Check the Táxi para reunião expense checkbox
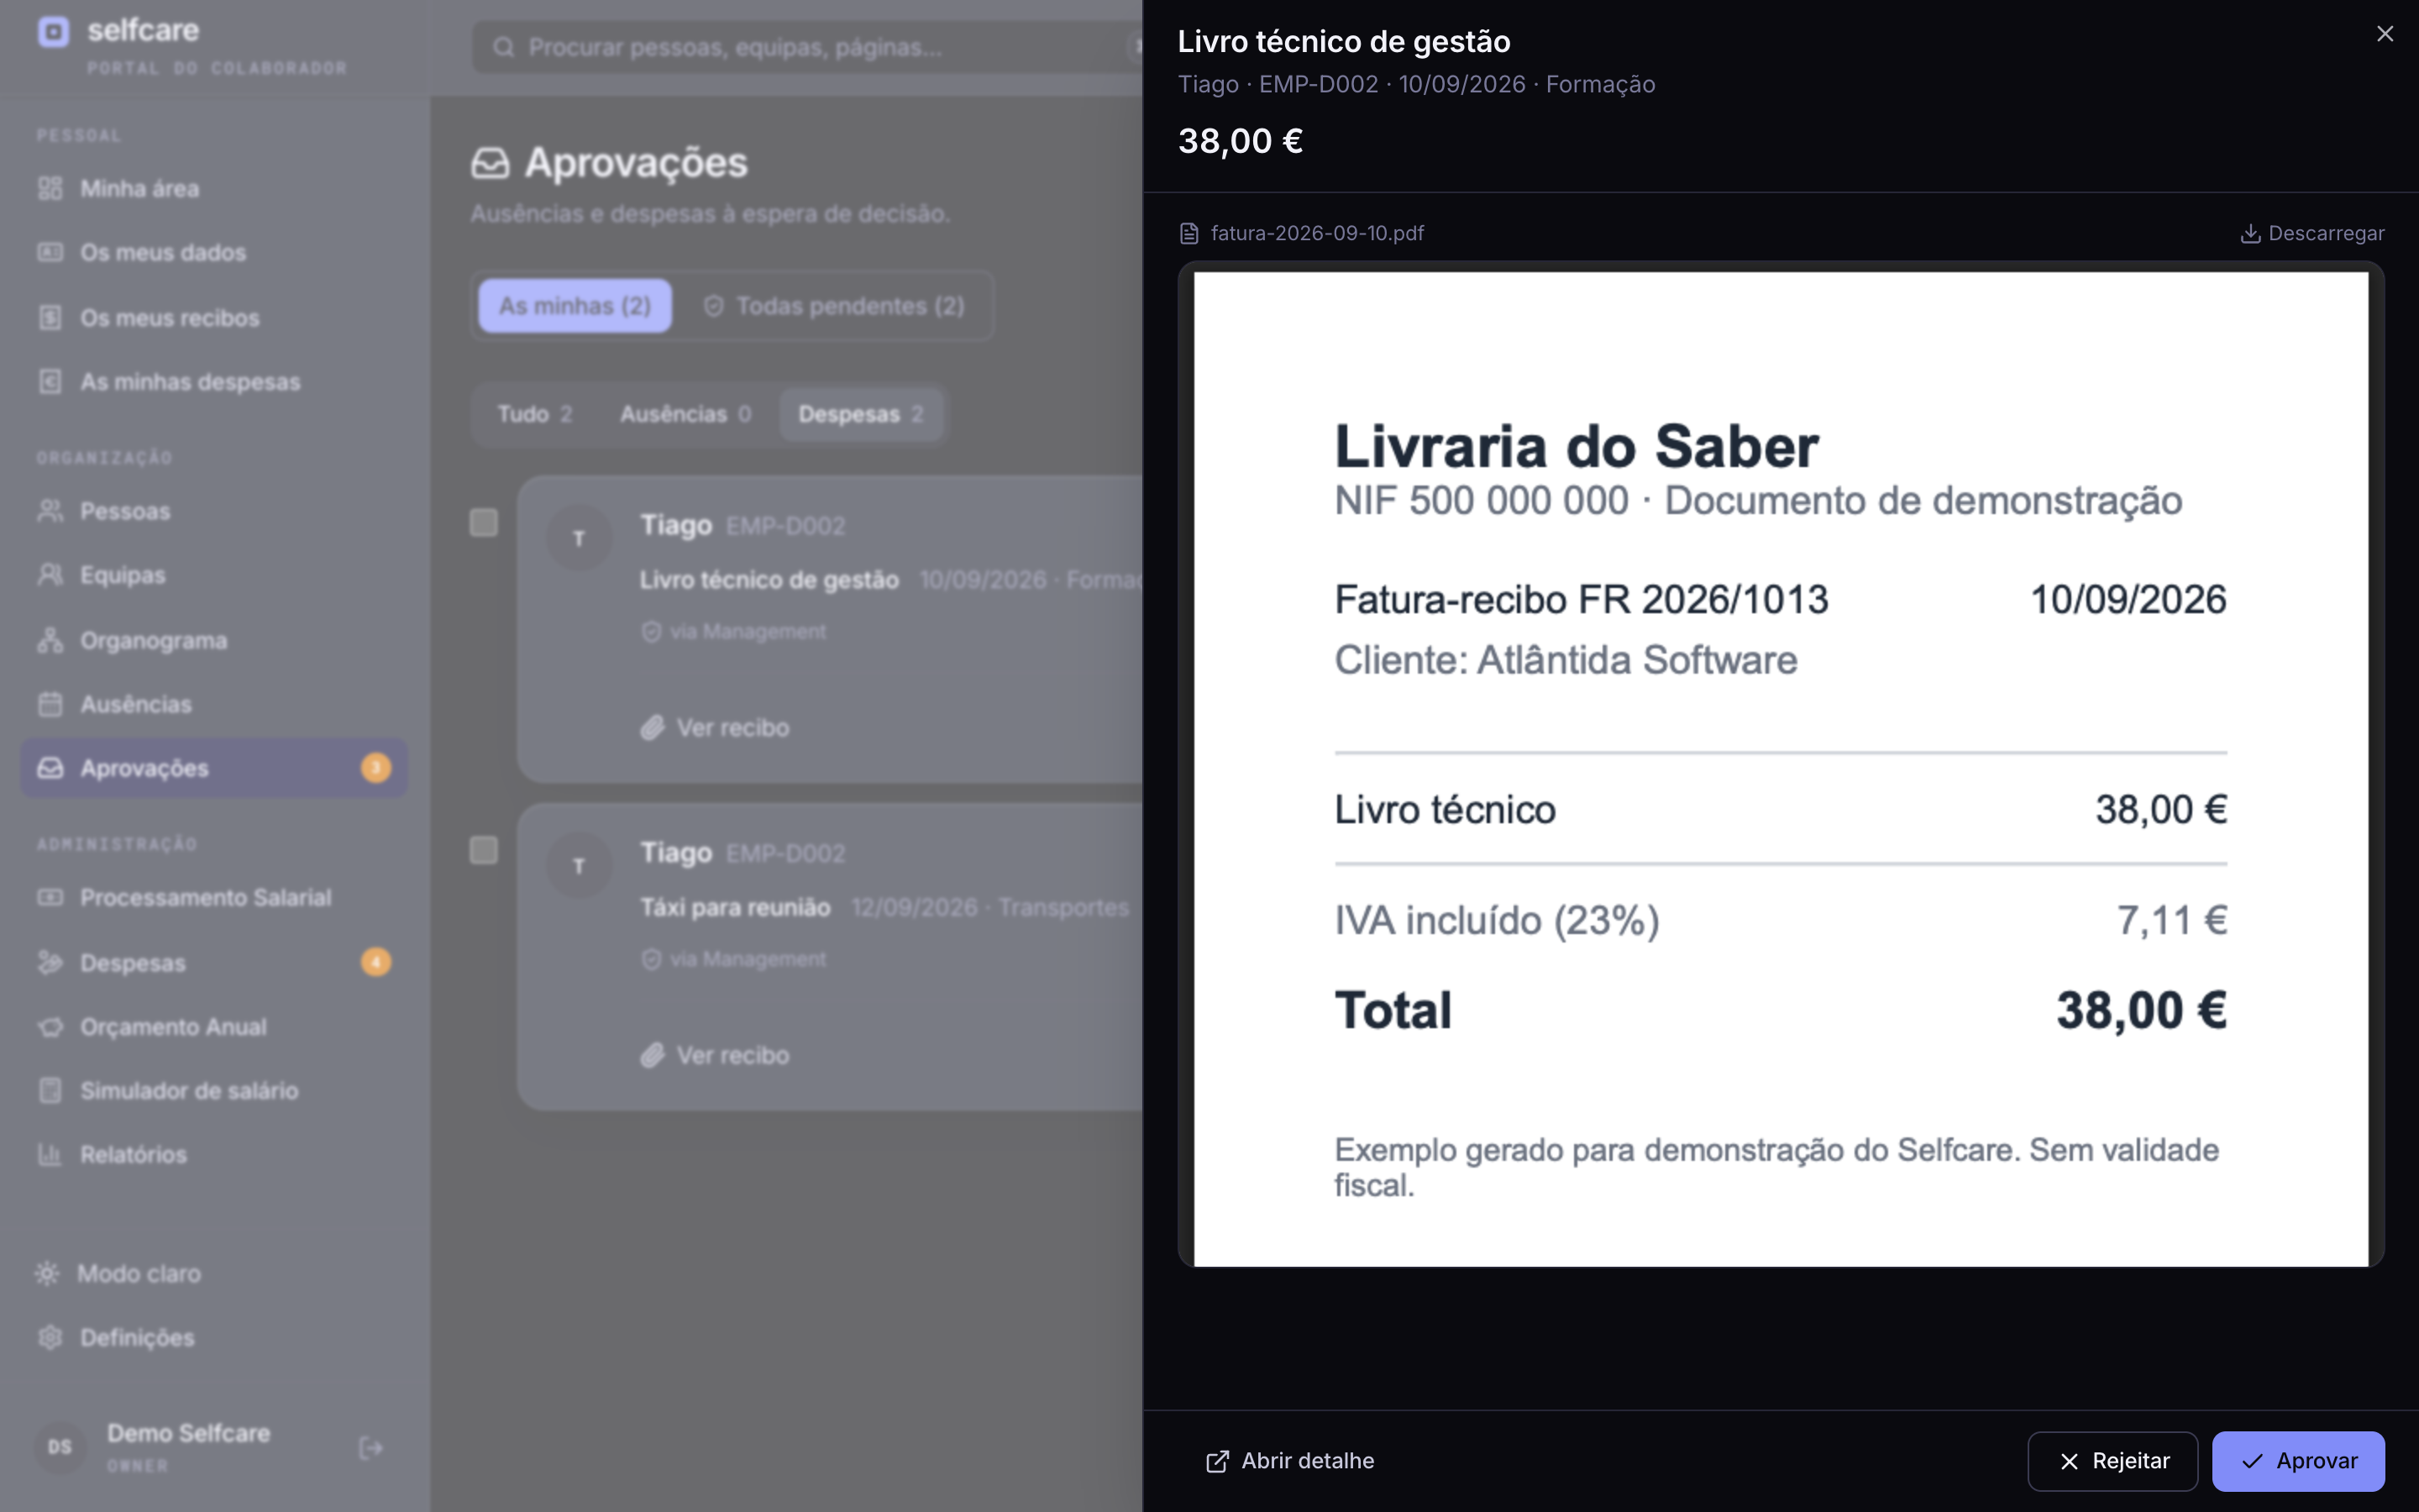The image size is (2419, 1512). [x=484, y=850]
